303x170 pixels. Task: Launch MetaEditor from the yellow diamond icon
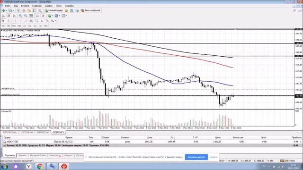click(66, 10)
